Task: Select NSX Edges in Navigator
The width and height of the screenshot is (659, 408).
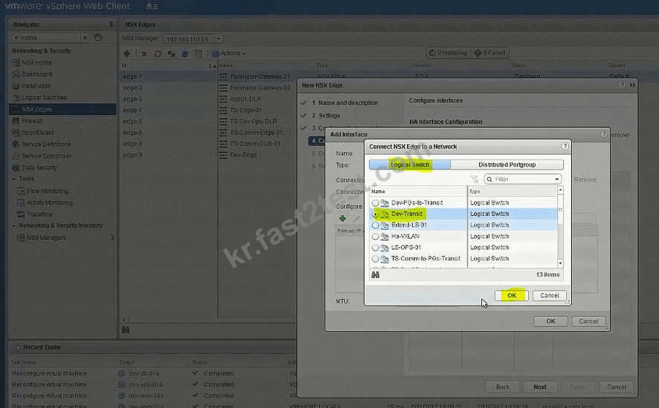Action: 62,109
